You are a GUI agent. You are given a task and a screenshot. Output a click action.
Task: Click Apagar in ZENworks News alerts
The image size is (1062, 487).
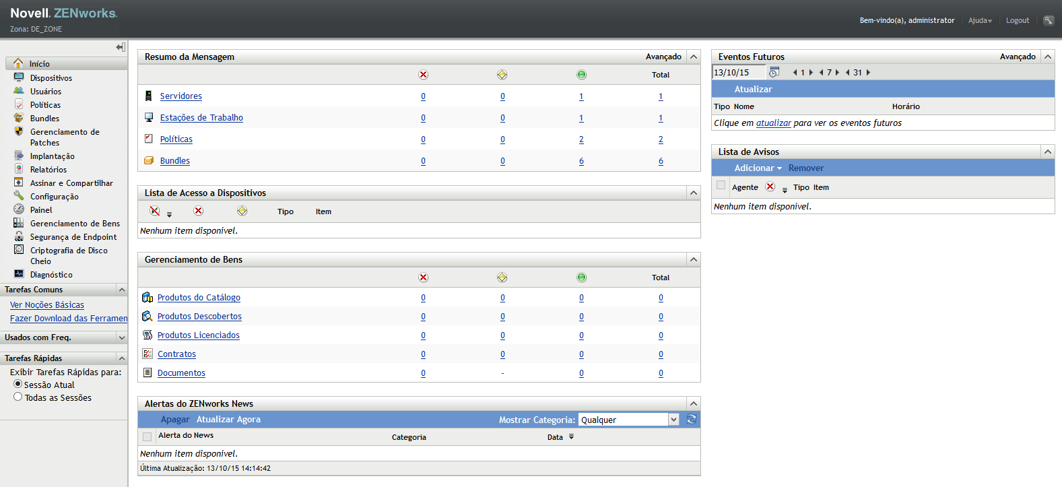point(175,419)
